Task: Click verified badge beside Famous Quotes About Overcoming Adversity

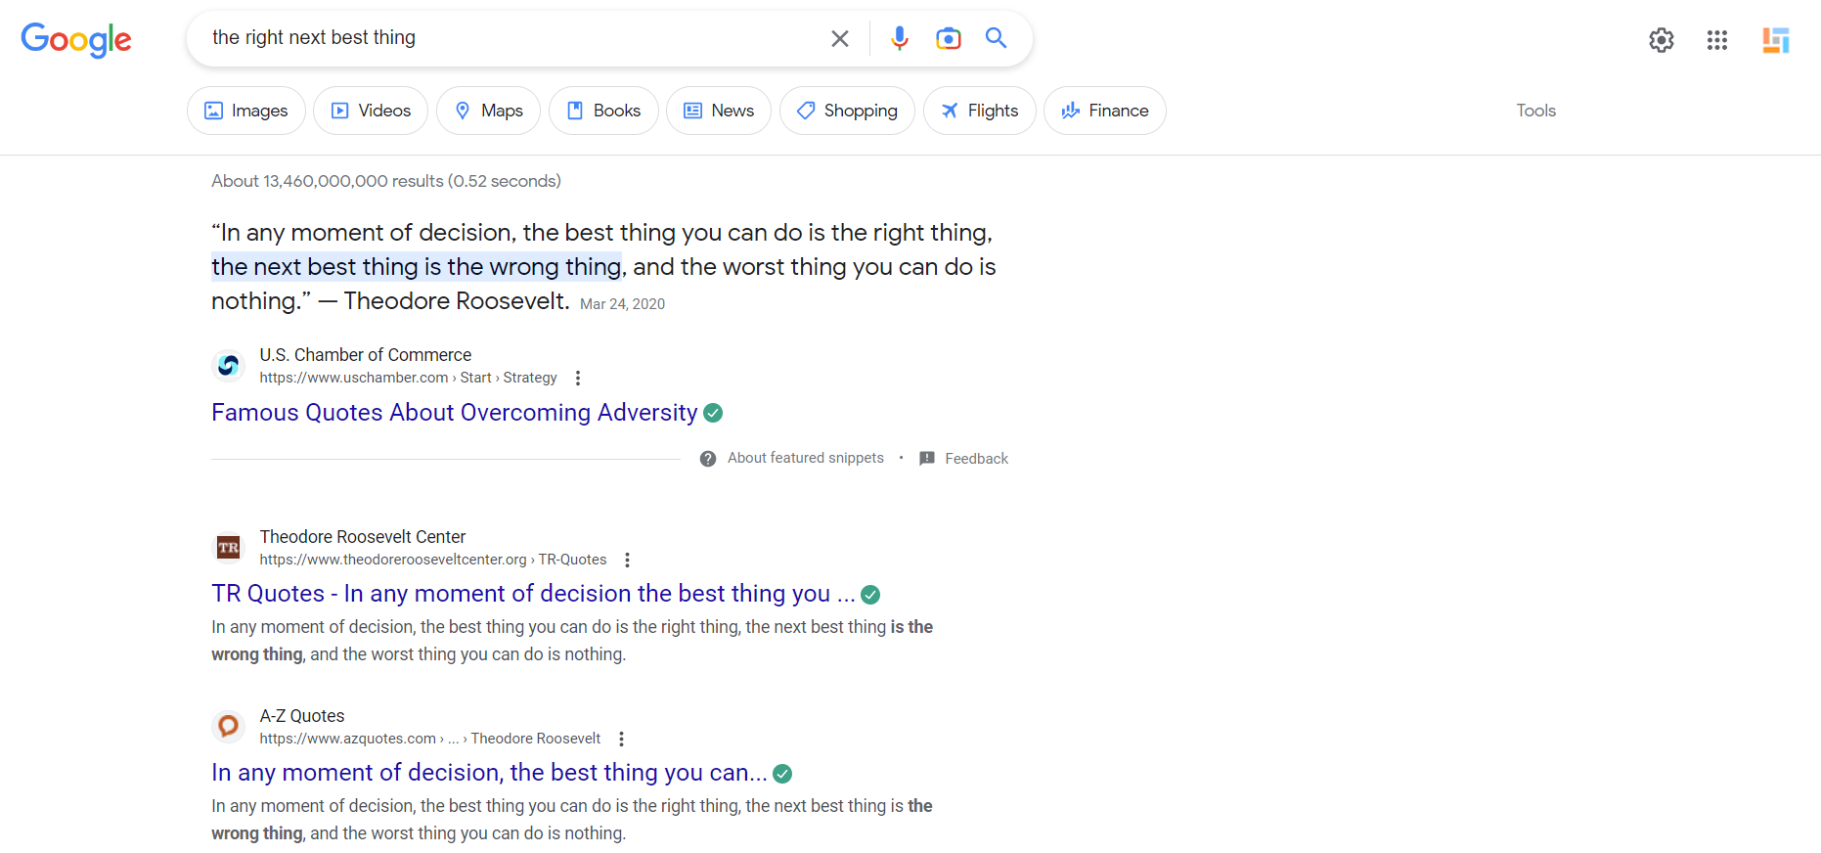Action: (714, 413)
